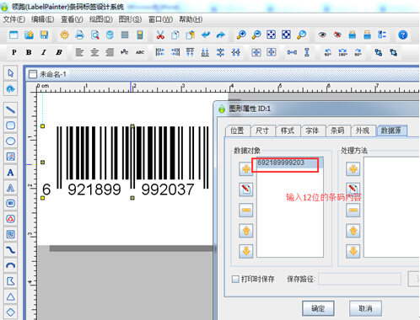The height and width of the screenshot is (320, 420).
Task: Click the zoom in magnifier icon
Action: coord(241,35)
